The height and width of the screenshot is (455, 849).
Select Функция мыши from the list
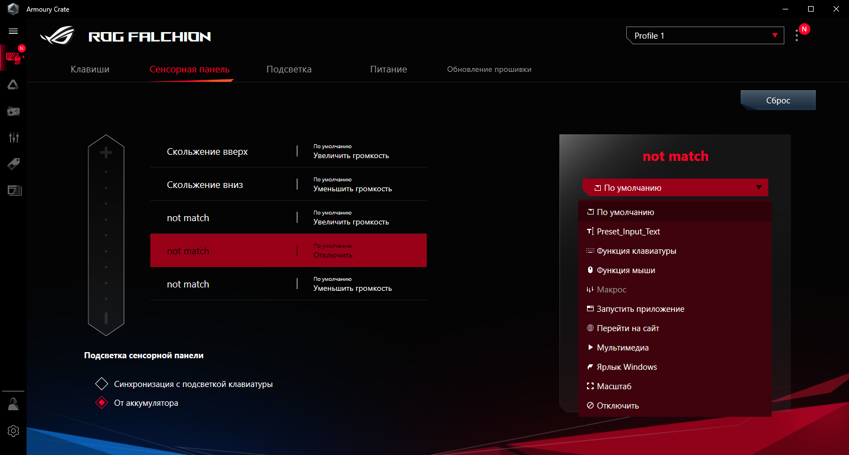[674, 270]
